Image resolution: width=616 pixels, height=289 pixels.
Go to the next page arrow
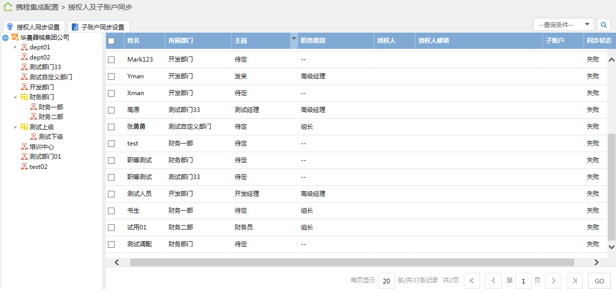click(x=553, y=281)
